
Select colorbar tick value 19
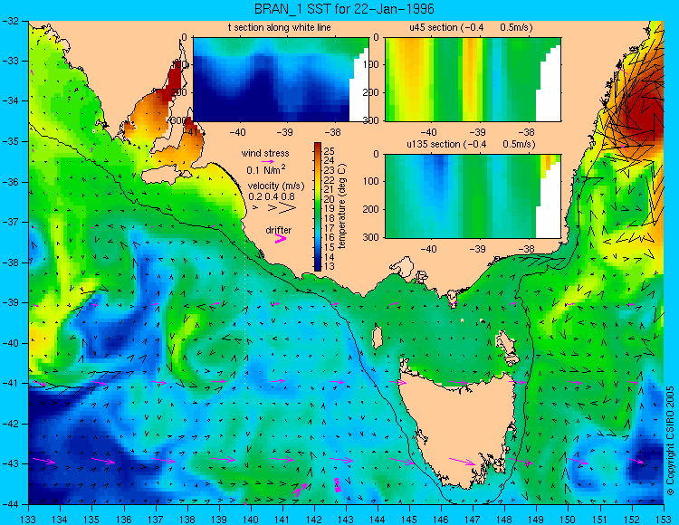(330, 208)
